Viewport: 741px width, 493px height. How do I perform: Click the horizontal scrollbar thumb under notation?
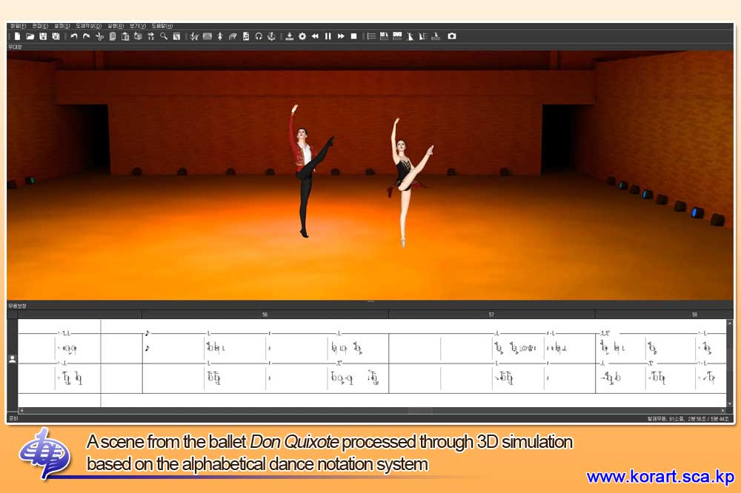[420, 411]
